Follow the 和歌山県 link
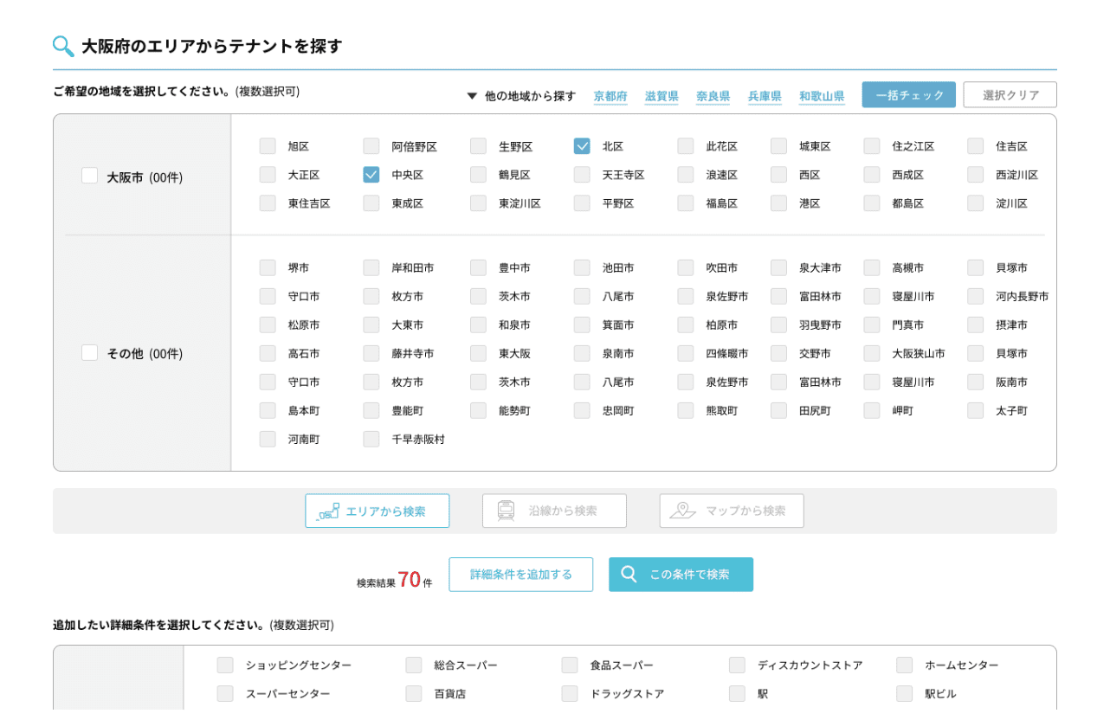The image size is (1110, 720). click(x=822, y=96)
